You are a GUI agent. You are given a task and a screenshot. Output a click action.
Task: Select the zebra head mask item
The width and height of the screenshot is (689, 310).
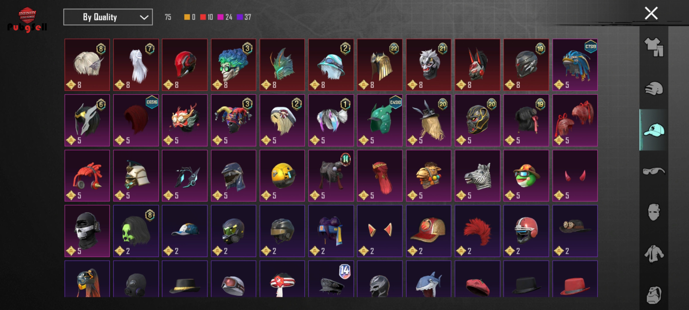[x=477, y=176]
